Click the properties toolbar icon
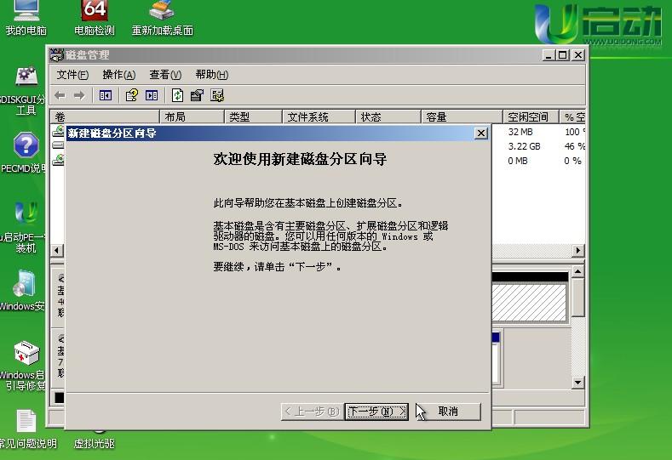Image resolution: width=672 pixels, height=460 pixels. click(197, 95)
